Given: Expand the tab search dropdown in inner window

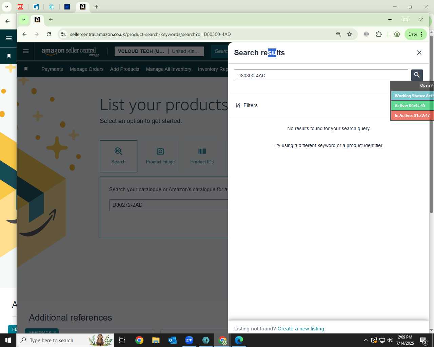Looking at the screenshot, I should (x=24, y=20).
